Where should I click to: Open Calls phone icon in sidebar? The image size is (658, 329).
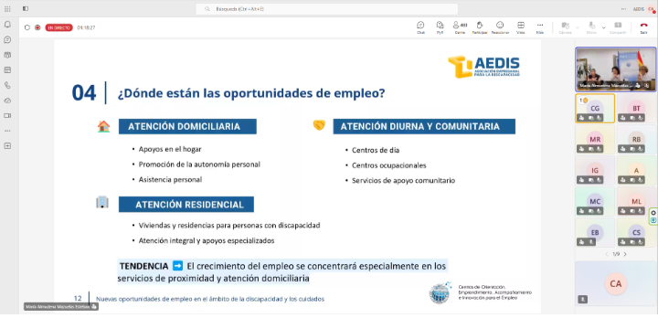(7, 85)
